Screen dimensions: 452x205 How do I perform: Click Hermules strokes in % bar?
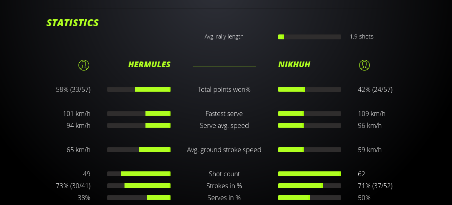point(139,186)
